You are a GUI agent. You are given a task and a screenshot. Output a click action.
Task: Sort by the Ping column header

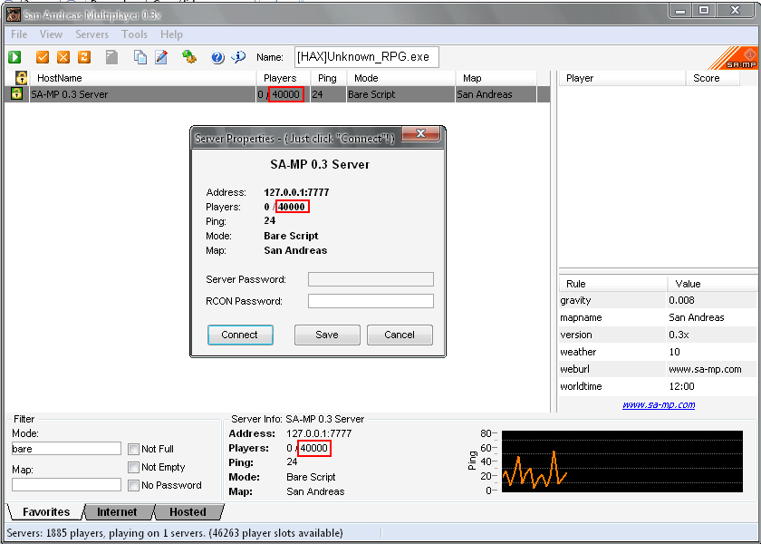coord(329,78)
